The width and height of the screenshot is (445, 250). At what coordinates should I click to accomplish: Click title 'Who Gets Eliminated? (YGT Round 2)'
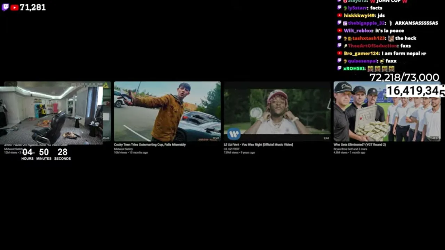tap(360, 144)
